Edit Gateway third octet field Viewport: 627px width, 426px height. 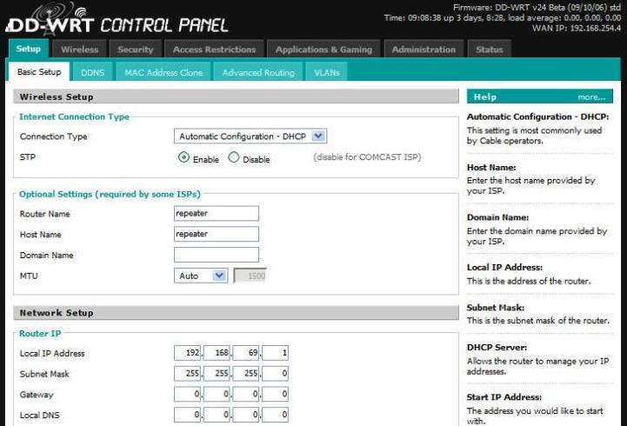(246, 395)
